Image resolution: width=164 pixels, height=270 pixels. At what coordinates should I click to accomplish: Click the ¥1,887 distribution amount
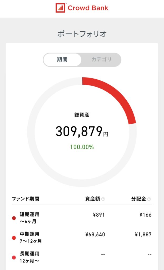(x=143, y=234)
